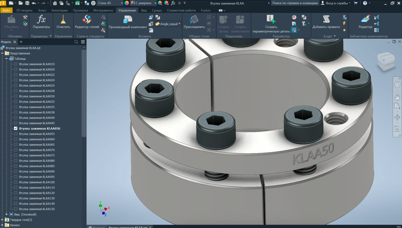Click the appearance color wheel swatch

[x=127, y=3]
